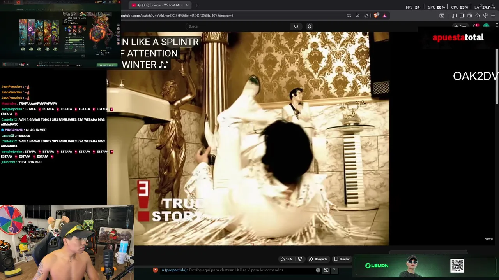Screen dimensions: 499x280
Task: Click the YouTube Buscar search field
Action: [238, 26]
